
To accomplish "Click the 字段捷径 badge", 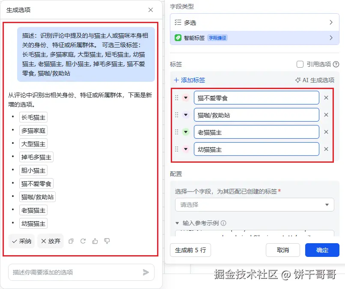I will pos(217,38).
